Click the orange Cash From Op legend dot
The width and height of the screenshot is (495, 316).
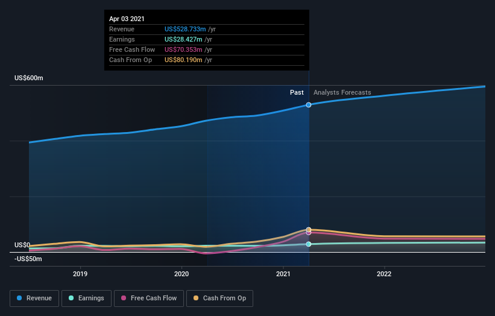coord(196,298)
